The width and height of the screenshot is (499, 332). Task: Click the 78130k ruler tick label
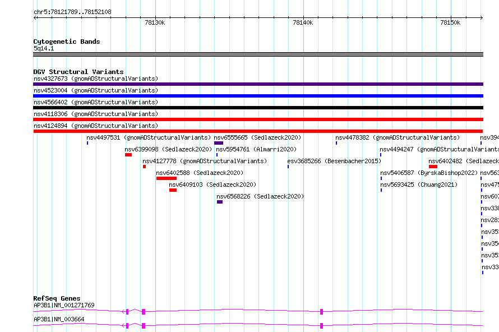point(155,22)
